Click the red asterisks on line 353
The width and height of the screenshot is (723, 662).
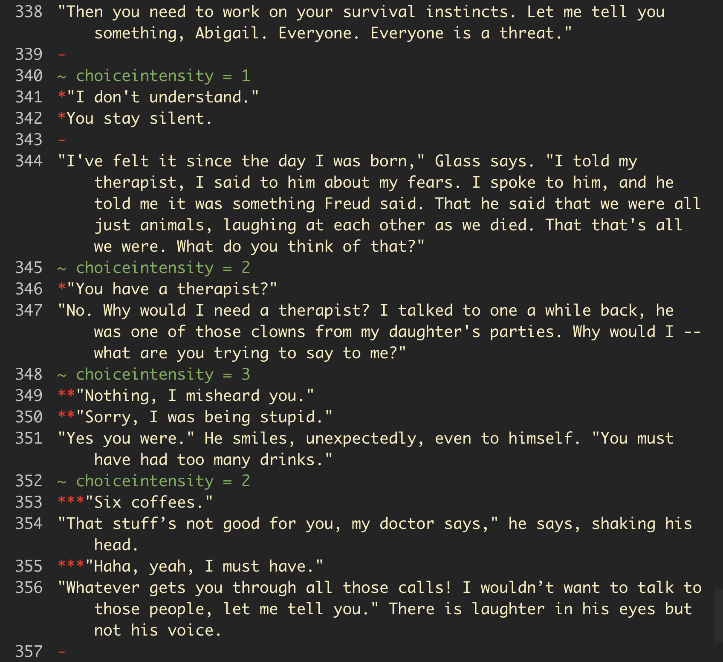[71, 502]
